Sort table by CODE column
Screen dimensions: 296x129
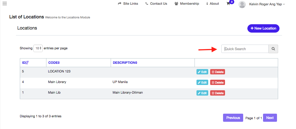coord(54,63)
